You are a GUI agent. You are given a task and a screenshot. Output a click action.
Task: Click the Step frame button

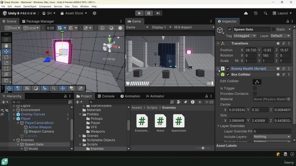point(158,13)
